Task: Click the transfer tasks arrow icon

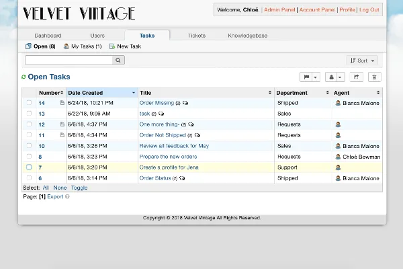Action: [x=356, y=77]
